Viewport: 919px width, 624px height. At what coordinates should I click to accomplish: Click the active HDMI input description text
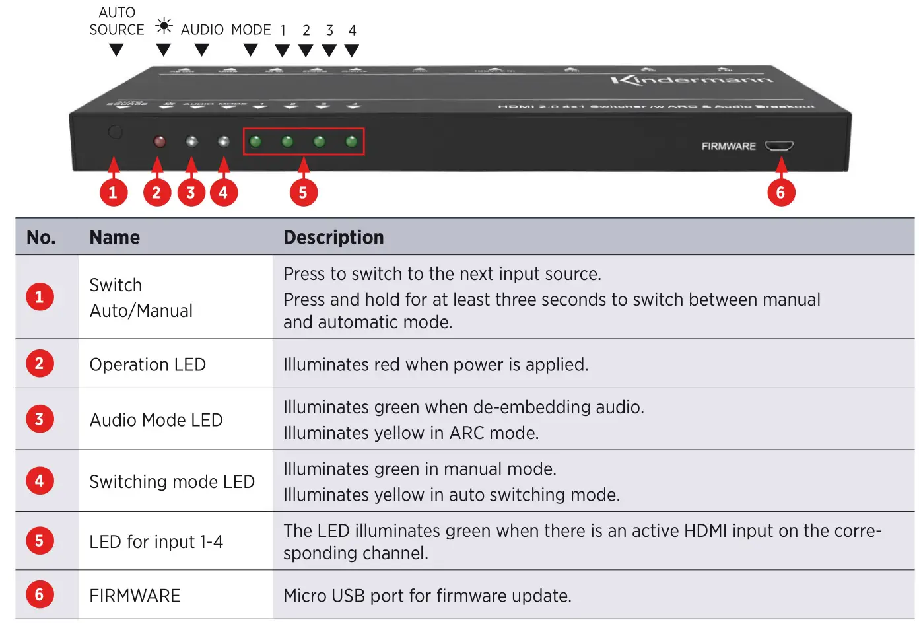582,542
